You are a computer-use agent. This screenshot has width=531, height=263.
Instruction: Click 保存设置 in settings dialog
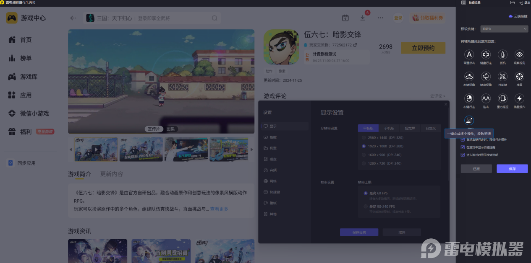359,232
